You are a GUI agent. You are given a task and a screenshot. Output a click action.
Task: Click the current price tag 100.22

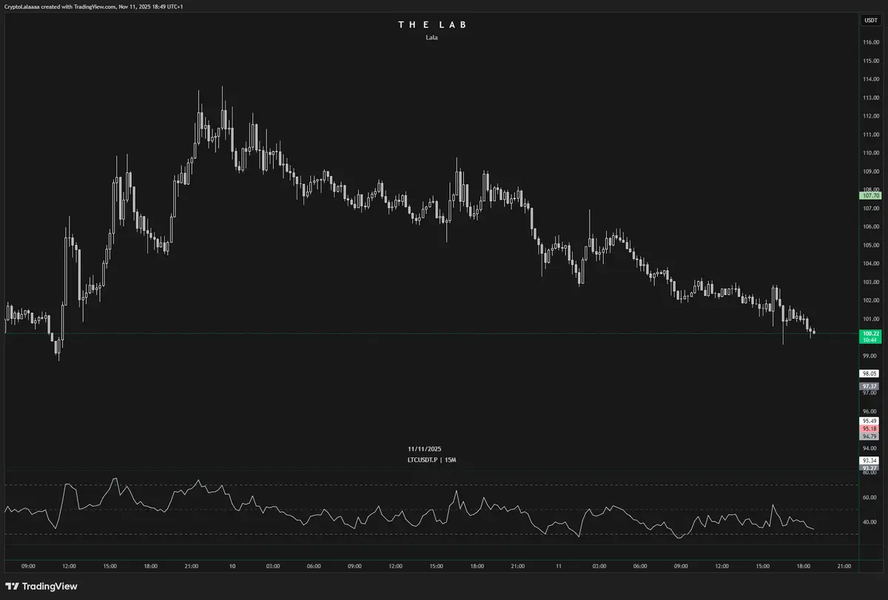(x=871, y=334)
